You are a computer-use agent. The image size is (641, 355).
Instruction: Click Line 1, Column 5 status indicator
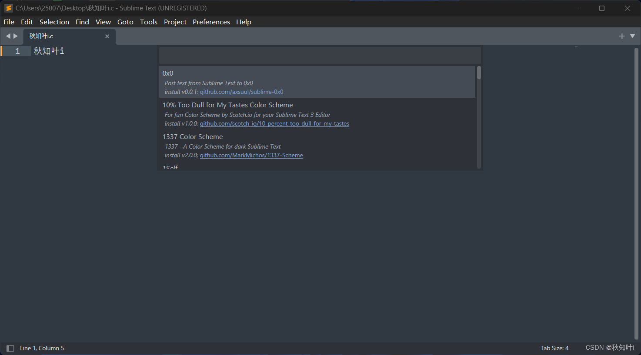click(42, 348)
